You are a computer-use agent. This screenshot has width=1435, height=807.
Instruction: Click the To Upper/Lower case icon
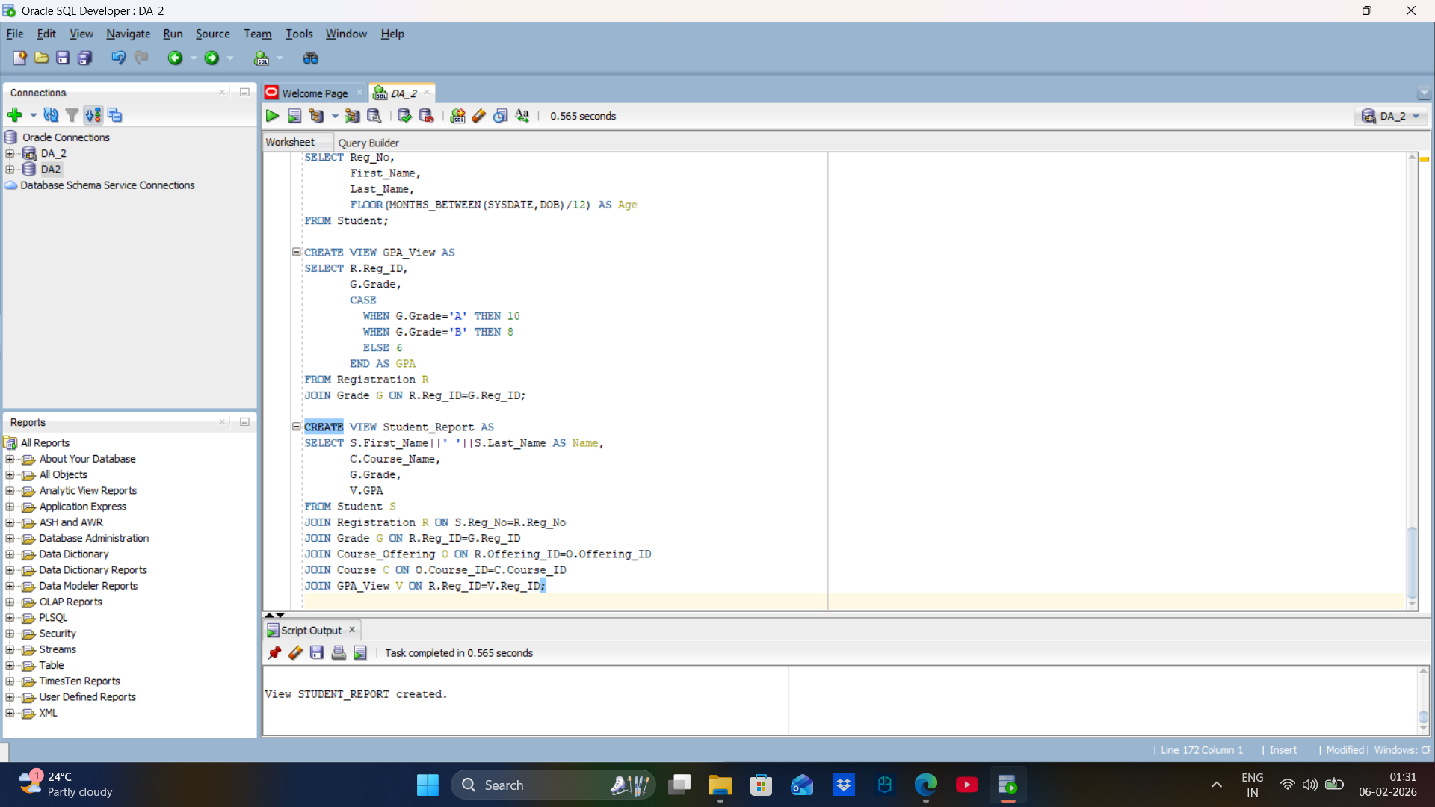coord(522,116)
